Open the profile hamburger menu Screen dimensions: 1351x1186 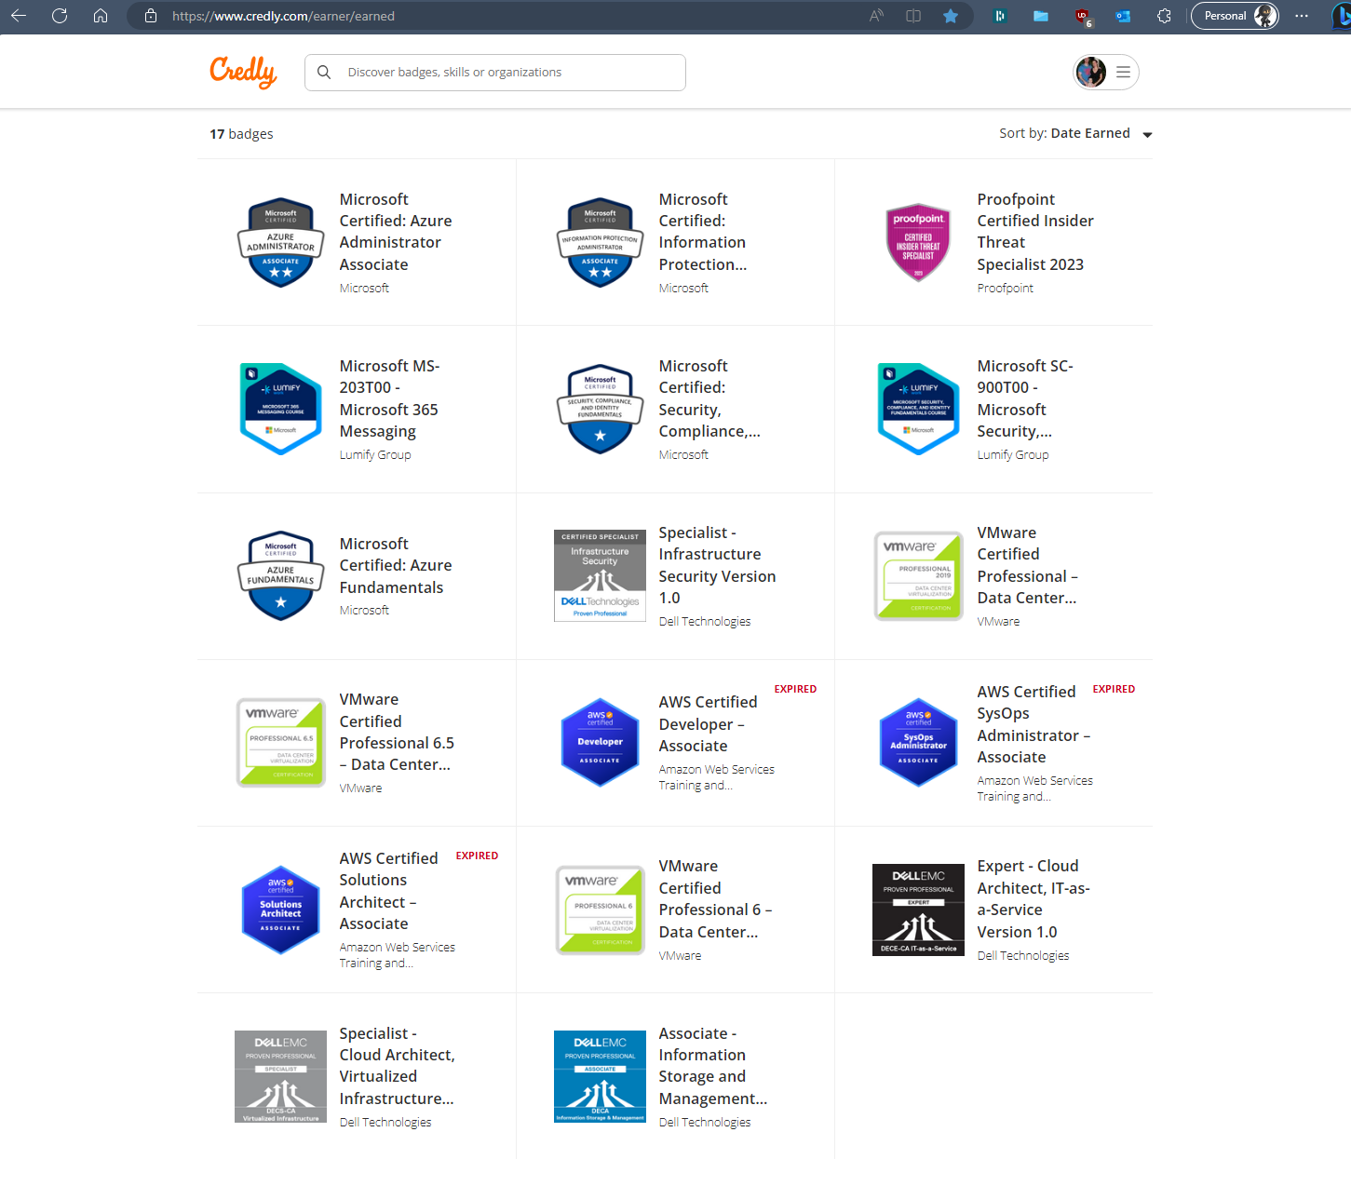coord(1123,72)
